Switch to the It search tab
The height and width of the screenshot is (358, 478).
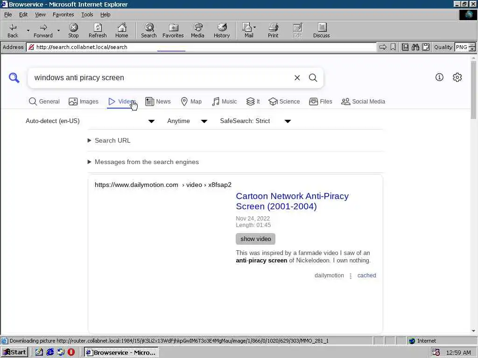click(253, 101)
